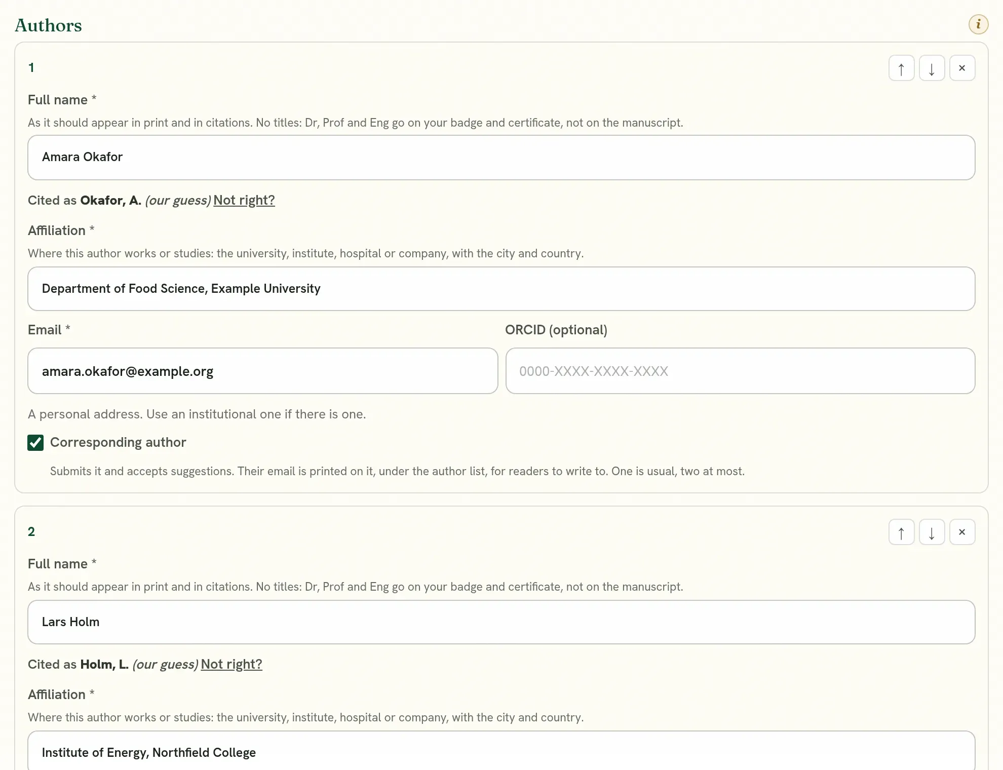Click the 'ORCID (optional)' label
Viewport: 1003px width, 770px height.
[556, 330]
